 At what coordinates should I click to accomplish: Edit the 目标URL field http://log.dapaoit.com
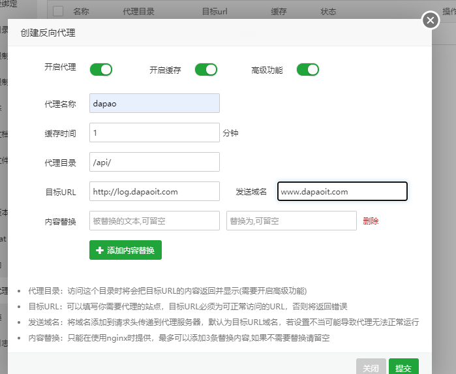tap(155, 191)
